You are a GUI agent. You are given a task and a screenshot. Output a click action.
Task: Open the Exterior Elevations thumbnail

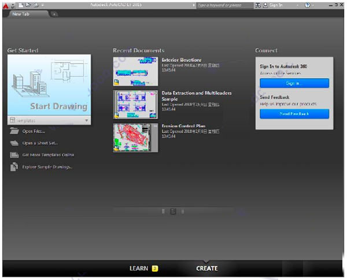pyautogui.click(x=136, y=72)
